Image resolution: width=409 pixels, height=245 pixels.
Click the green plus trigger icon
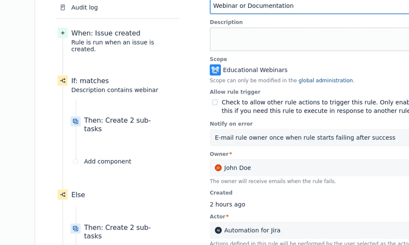[63, 33]
